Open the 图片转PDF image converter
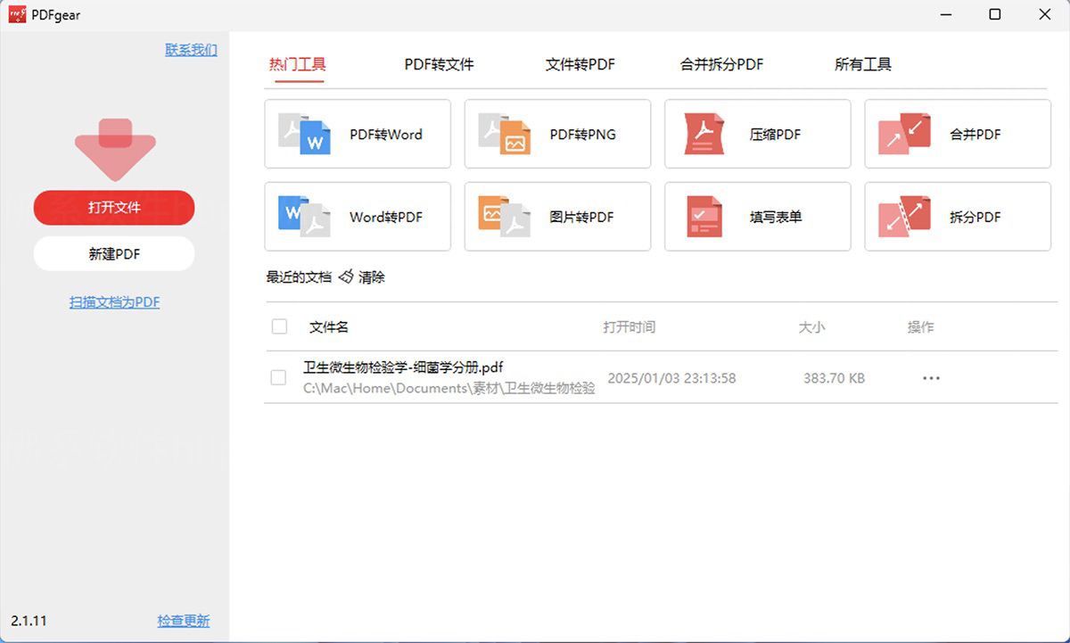Viewport: 1070px width, 643px height. tap(556, 217)
